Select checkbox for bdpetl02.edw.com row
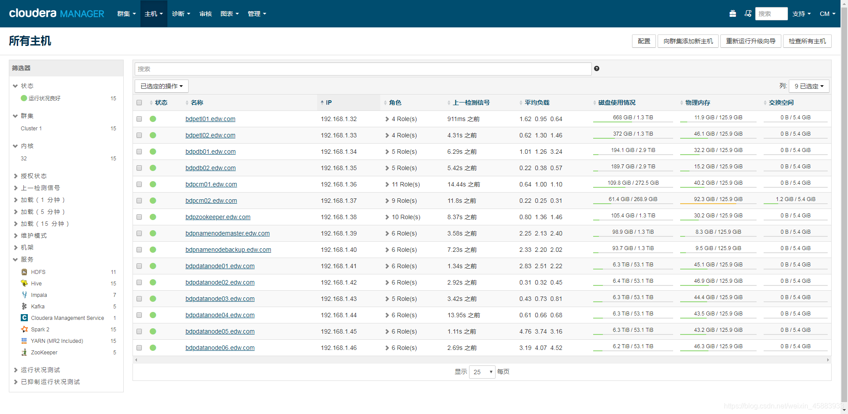Image resolution: width=848 pixels, height=414 pixels. tap(139, 135)
